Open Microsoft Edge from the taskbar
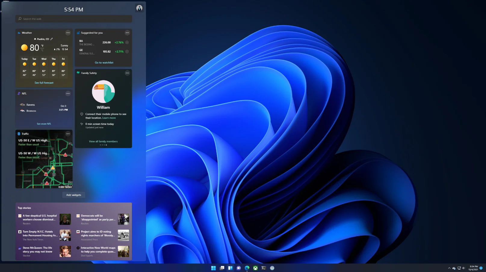The height and width of the screenshot is (272, 486). [x=247, y=268]
